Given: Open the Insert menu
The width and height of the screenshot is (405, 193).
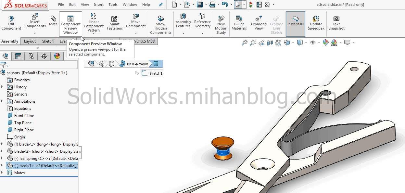Looking at the screenshot, I should (x=99, y=5).
